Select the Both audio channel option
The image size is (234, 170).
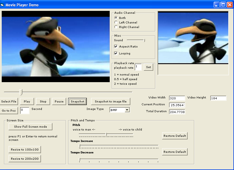pyautogui.click(x=116, y=18)
